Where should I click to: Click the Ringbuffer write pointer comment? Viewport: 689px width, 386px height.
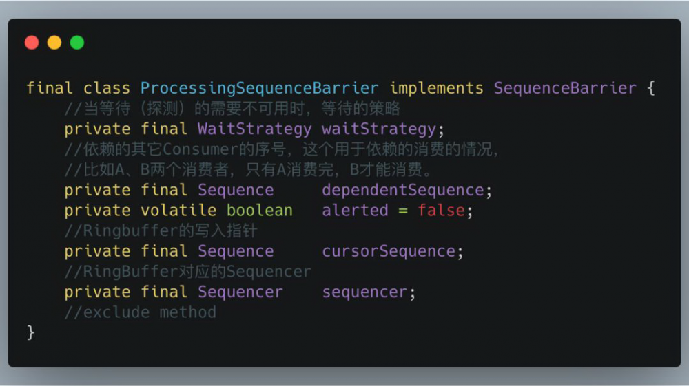click(x=161, y=231)
